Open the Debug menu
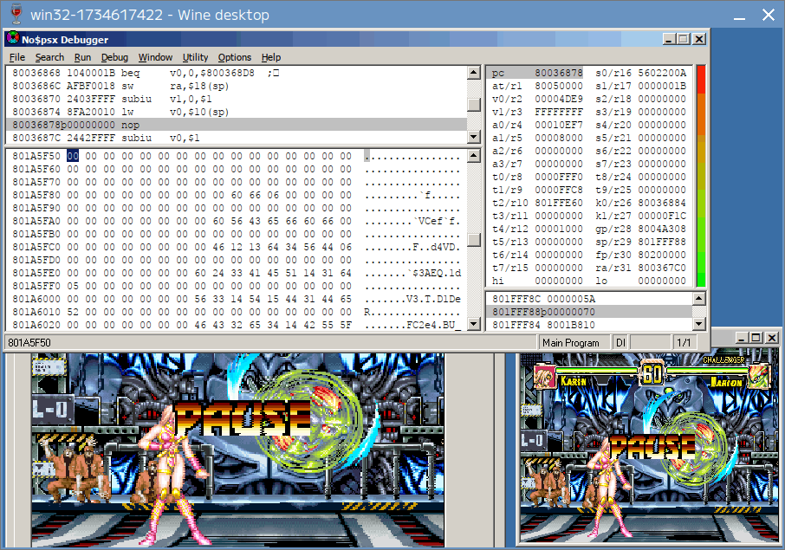Image resolution: width=785 pixels, height=550 pixels. click(114, 57)
